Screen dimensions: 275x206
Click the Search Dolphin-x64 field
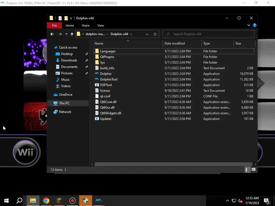point(208,34)
